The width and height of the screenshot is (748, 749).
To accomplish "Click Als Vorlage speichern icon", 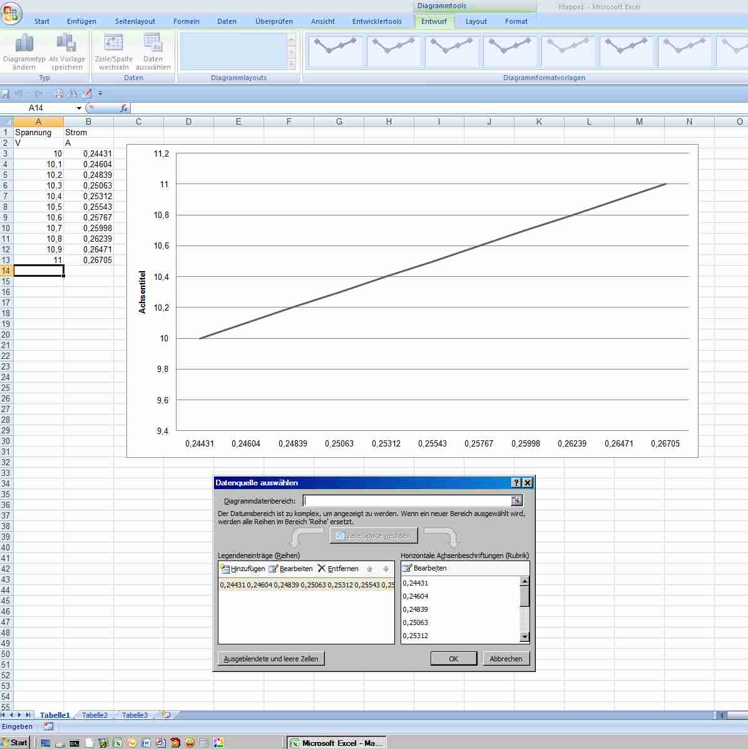I will 66,43.
